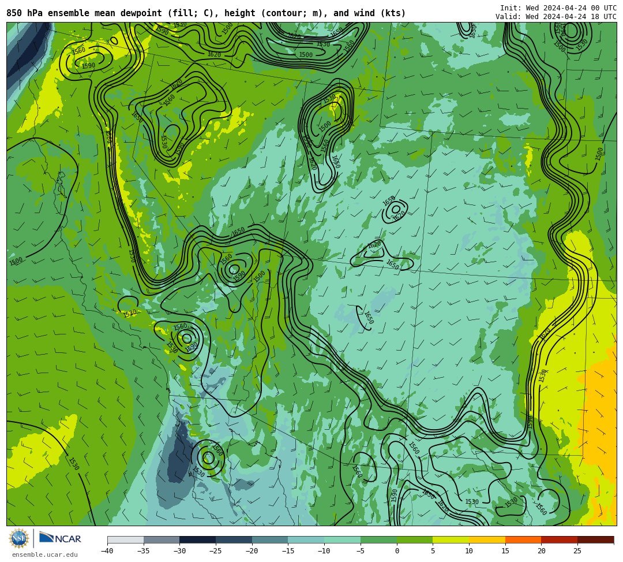
Task: Click the -30 to -25 dark navy swatch
Action: (198, 539)
